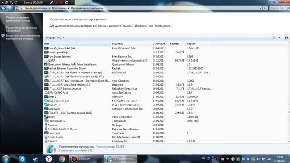The width and height of the screenshot is (290, 163).
Task: Open the recorder bar dropdown arrow
Action: tap(3, 2)
